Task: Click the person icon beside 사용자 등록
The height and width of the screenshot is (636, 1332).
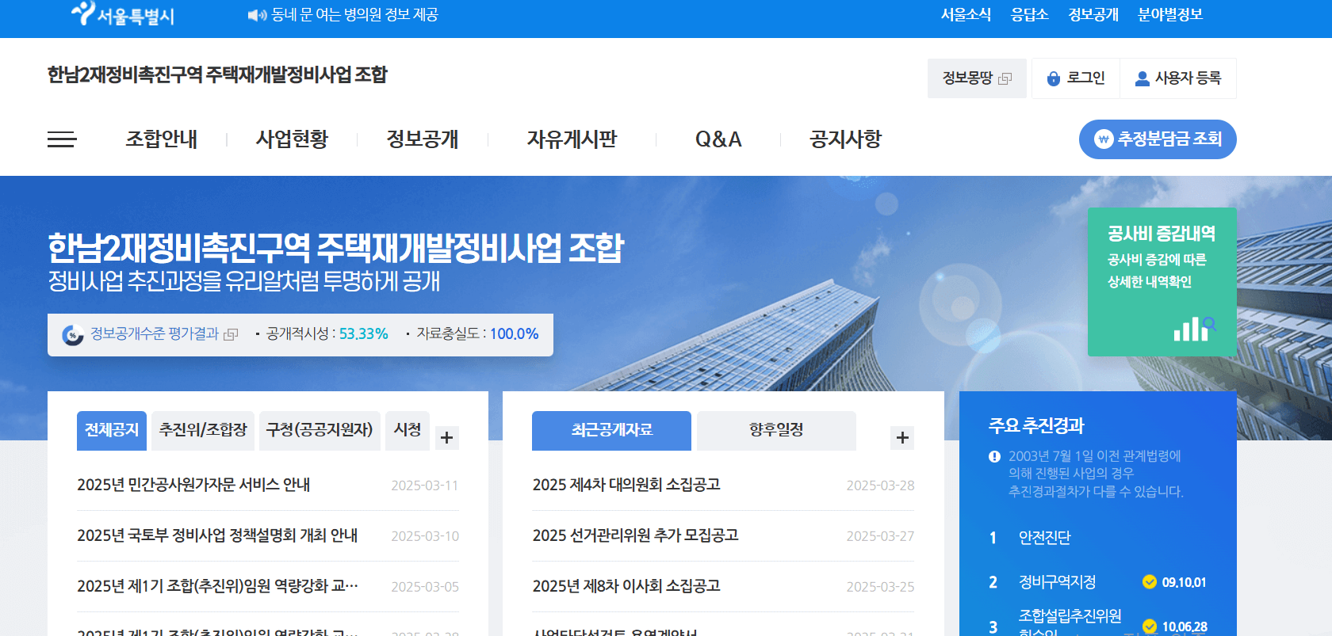Action: click(1143, 78)
